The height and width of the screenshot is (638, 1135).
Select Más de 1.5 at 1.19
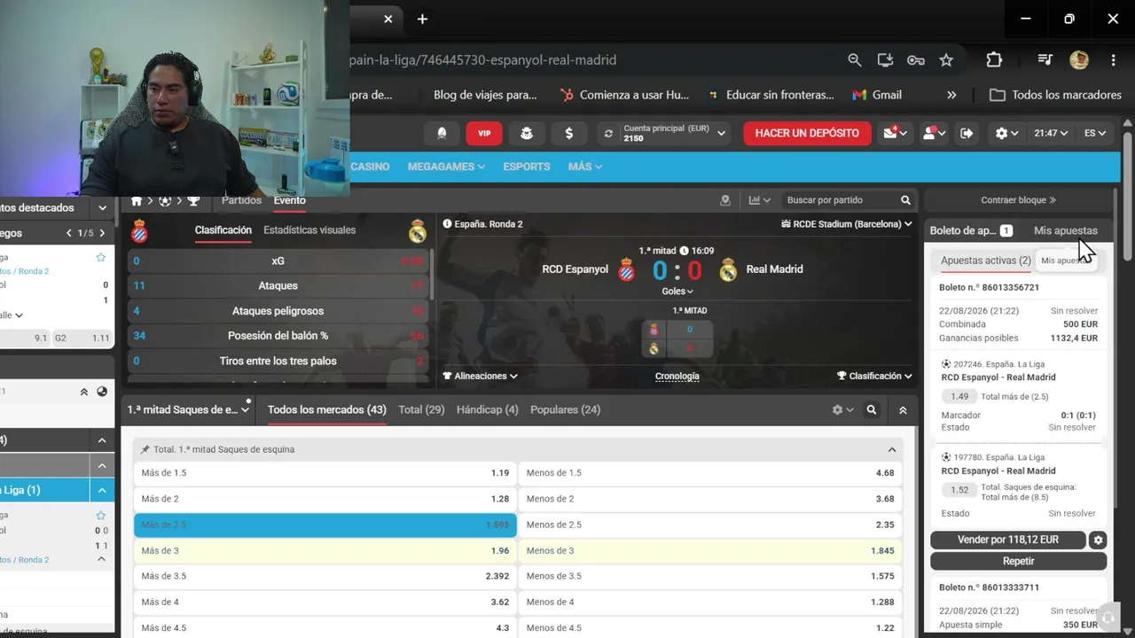click(x=325, y=473)
